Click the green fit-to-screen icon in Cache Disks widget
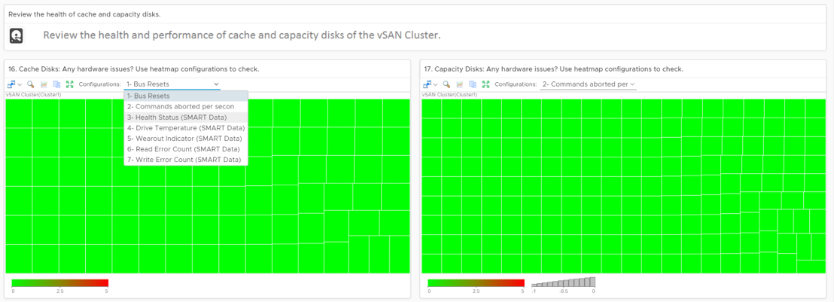 click(69, 84)
